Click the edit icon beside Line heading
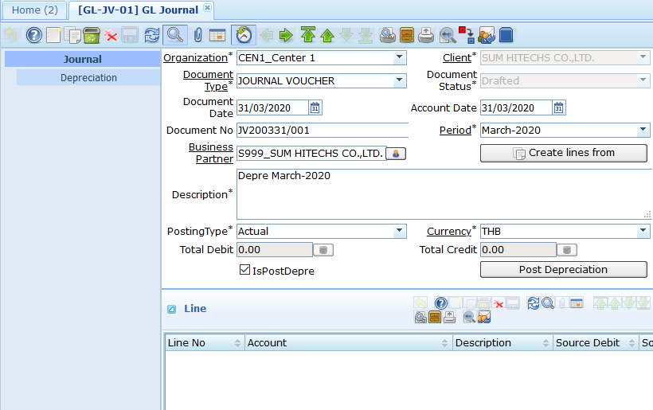The width and height of the screenshot is (653, 410). click(171, 309)
